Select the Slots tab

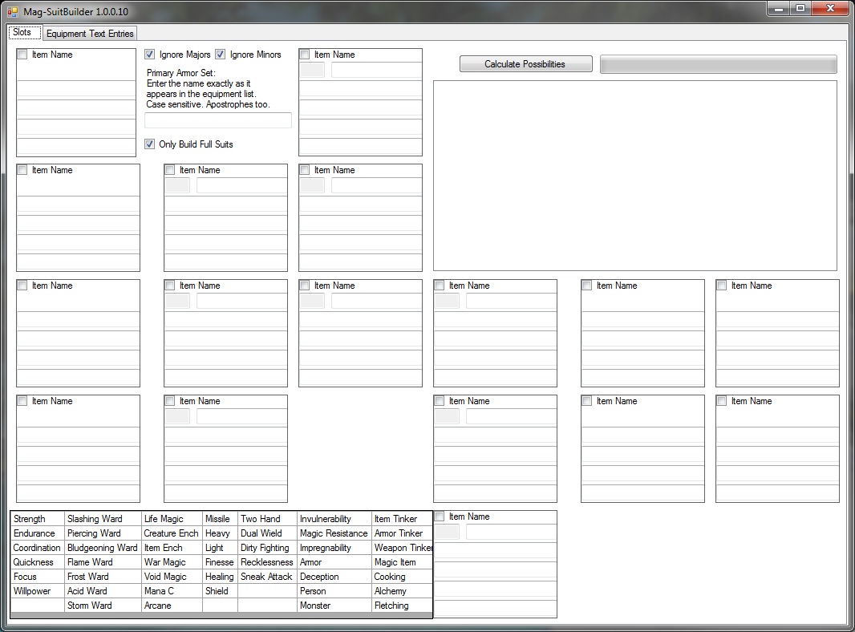(x=22, y=33)
